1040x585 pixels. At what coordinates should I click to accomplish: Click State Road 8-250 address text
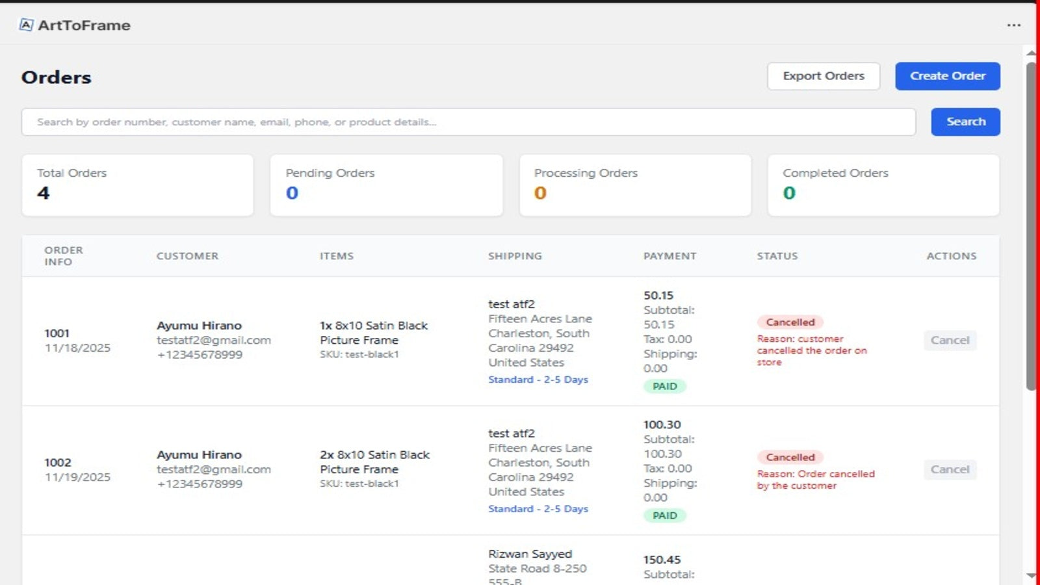pos(538,569)
